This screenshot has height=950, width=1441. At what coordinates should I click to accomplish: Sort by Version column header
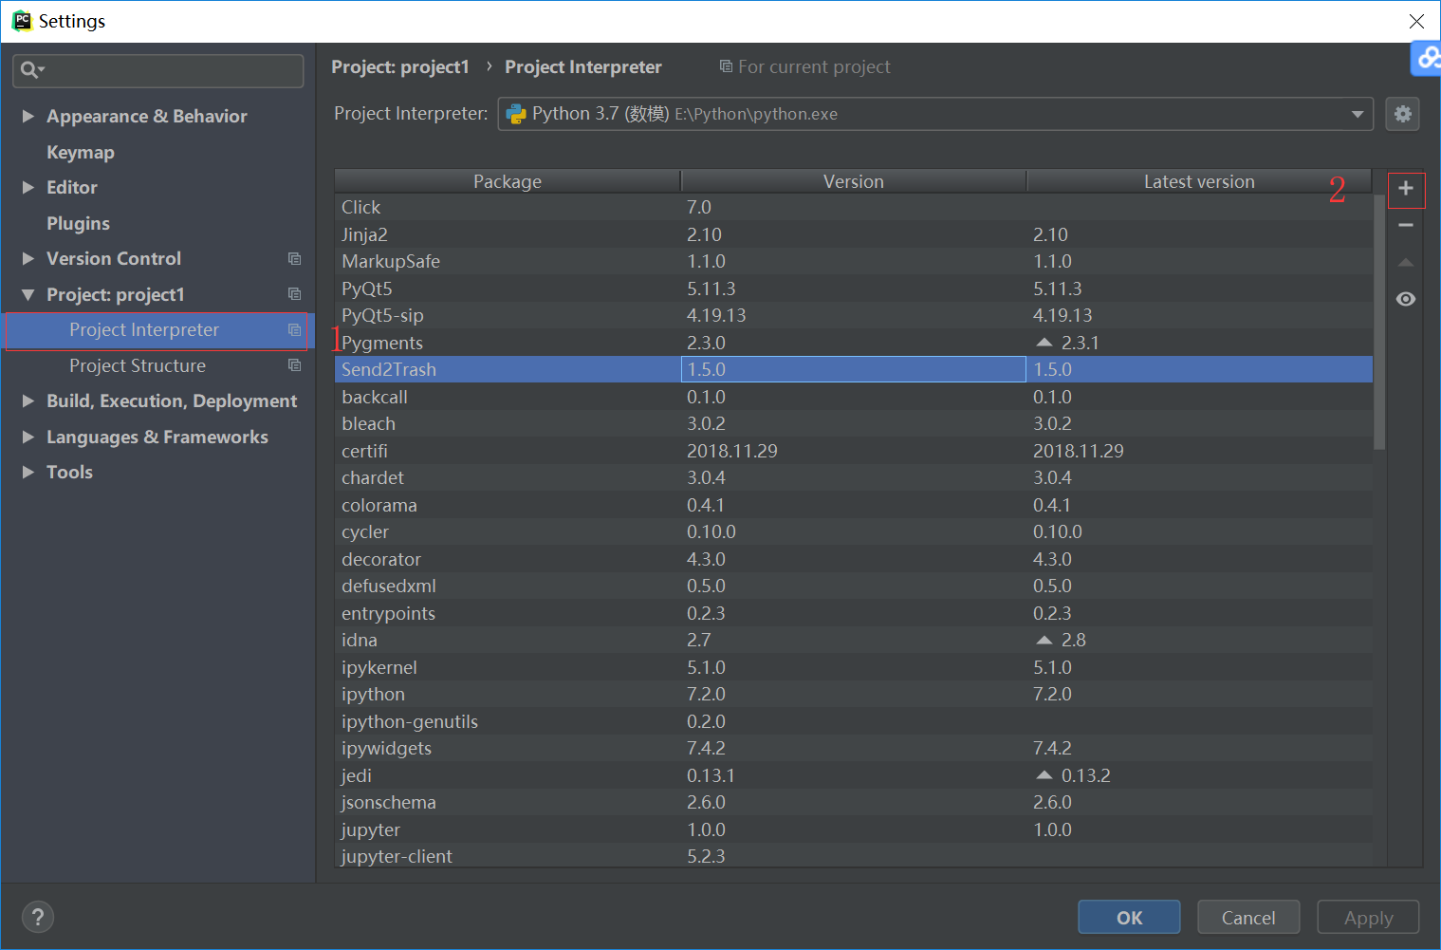pos(854,181)
